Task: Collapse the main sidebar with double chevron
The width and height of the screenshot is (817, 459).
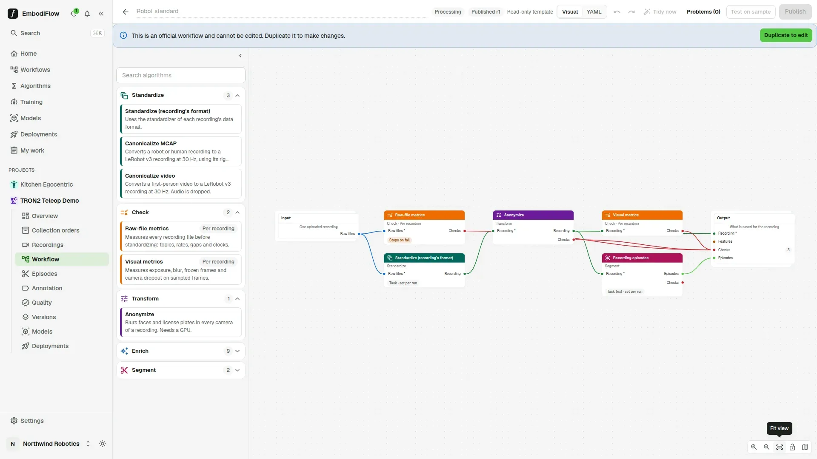Action: point(101,14)
